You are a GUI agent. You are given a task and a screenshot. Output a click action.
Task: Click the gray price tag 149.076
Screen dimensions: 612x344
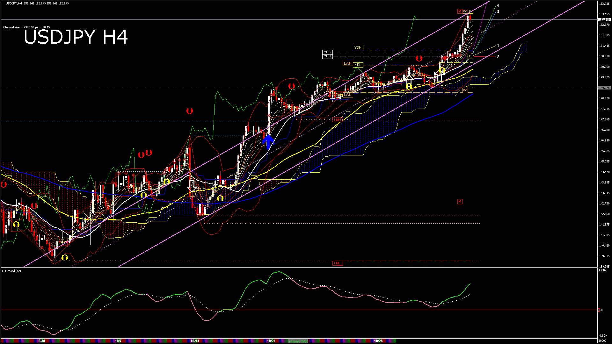pyautogui.click(x=604, y=88)
